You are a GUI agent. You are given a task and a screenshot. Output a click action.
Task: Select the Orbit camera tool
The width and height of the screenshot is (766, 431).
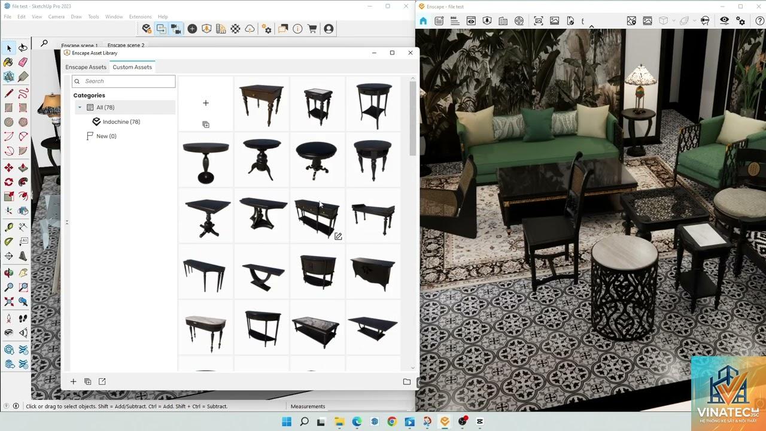pos(9,273)
